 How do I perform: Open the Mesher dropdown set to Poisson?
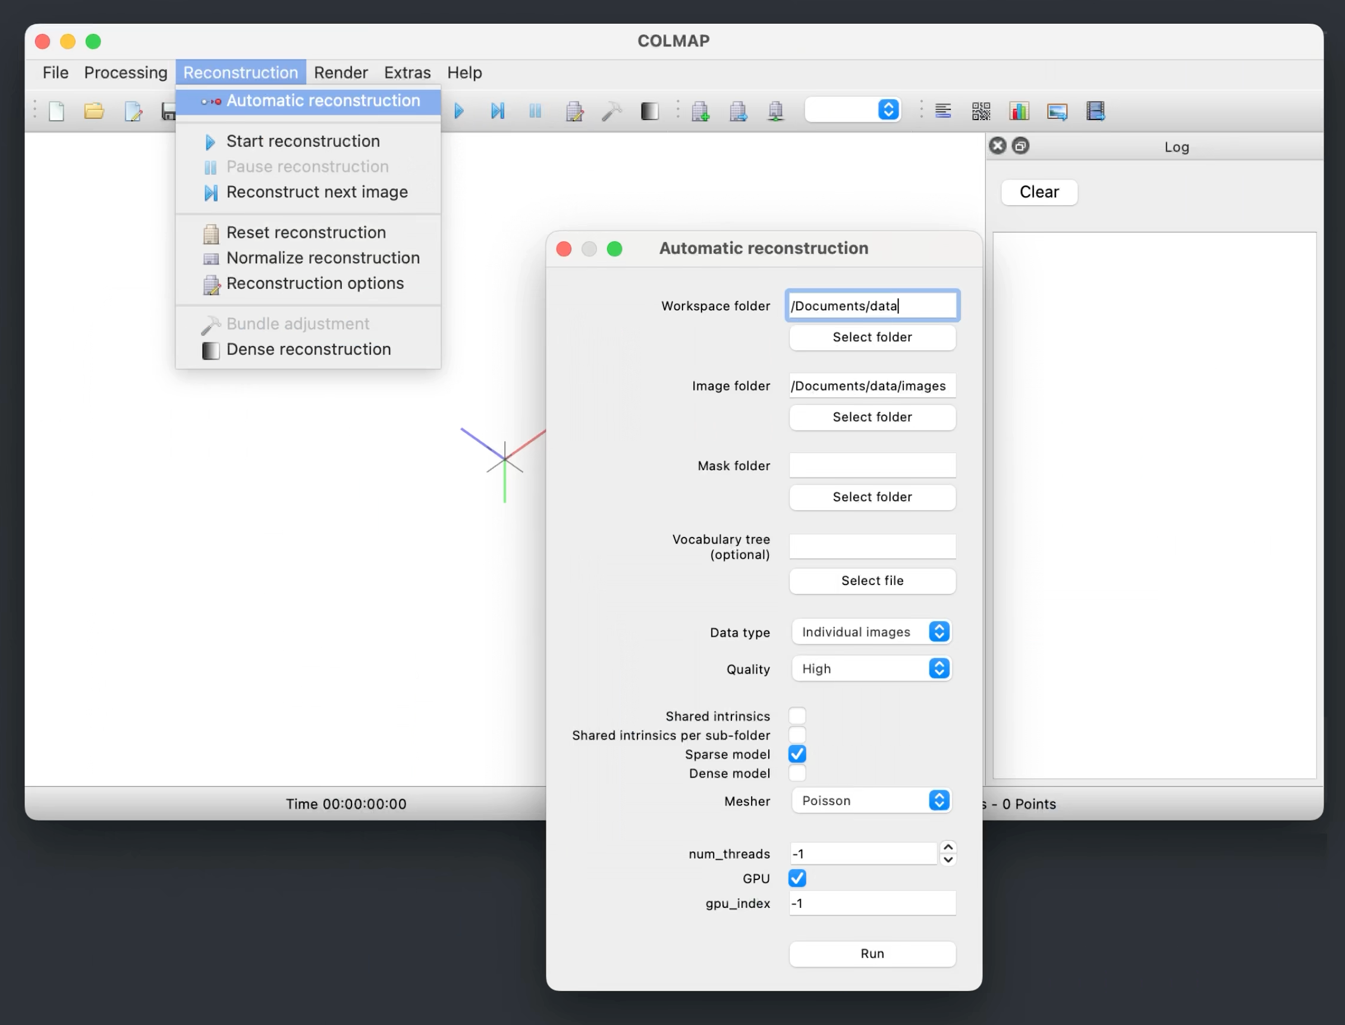(x=872, y=800)
